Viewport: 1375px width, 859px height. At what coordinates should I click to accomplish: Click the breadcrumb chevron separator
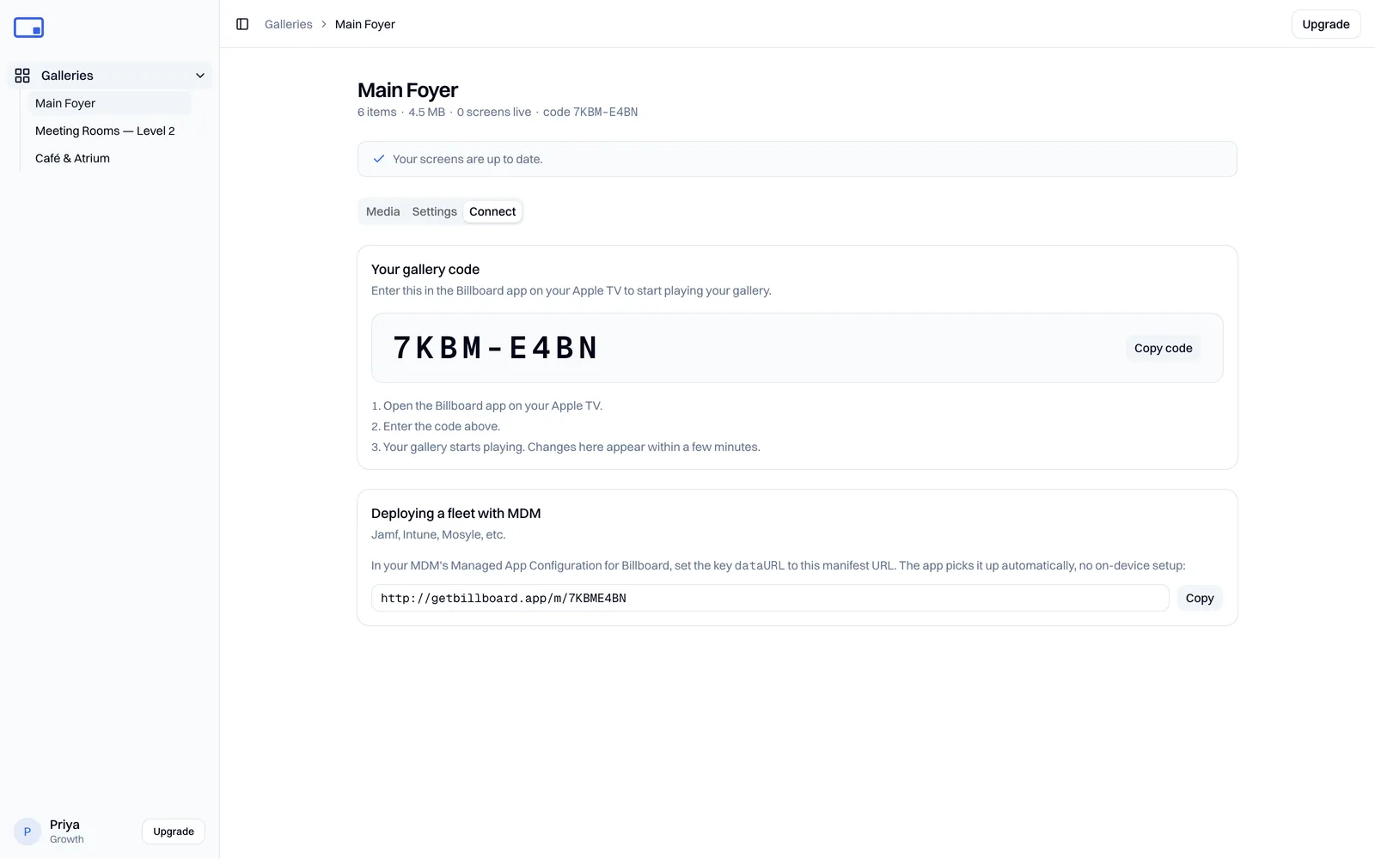click(324, 24)
